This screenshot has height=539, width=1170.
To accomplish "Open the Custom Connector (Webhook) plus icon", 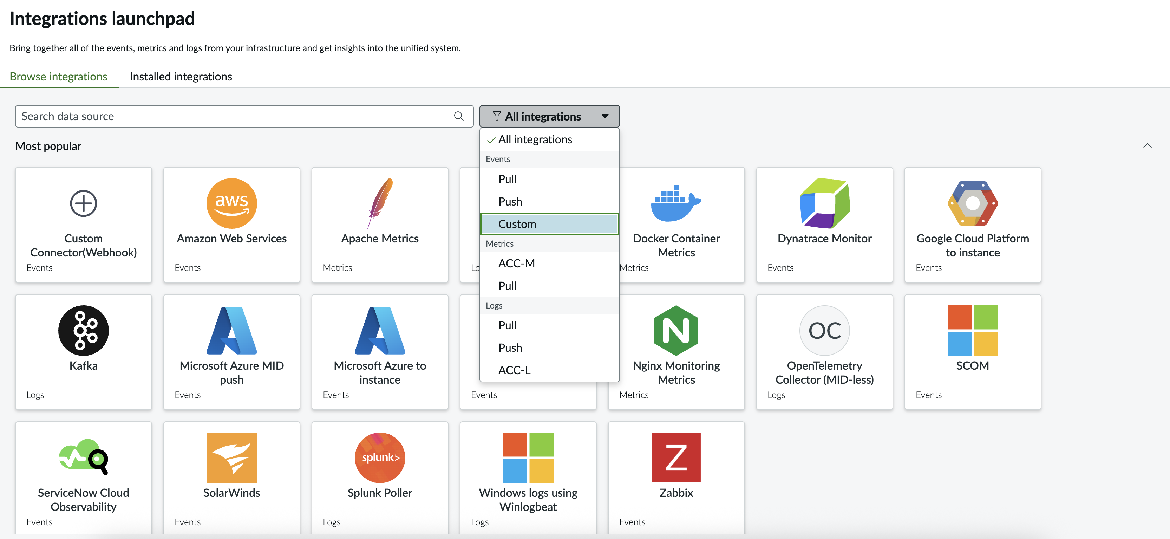I will point(84,203).
